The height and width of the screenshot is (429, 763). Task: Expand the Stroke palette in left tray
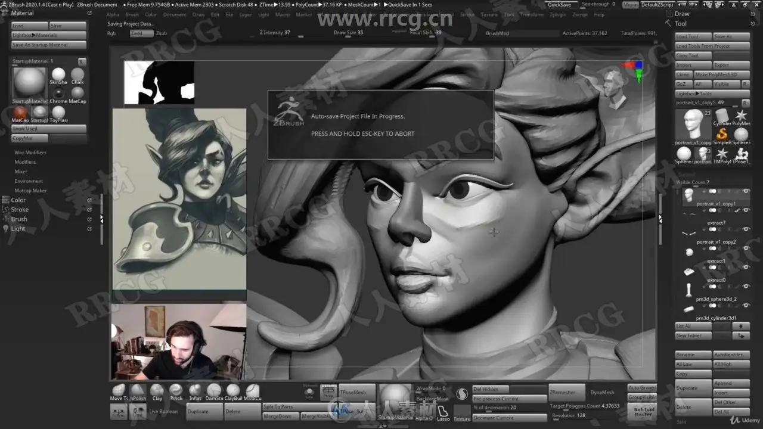tap(20, 210)
